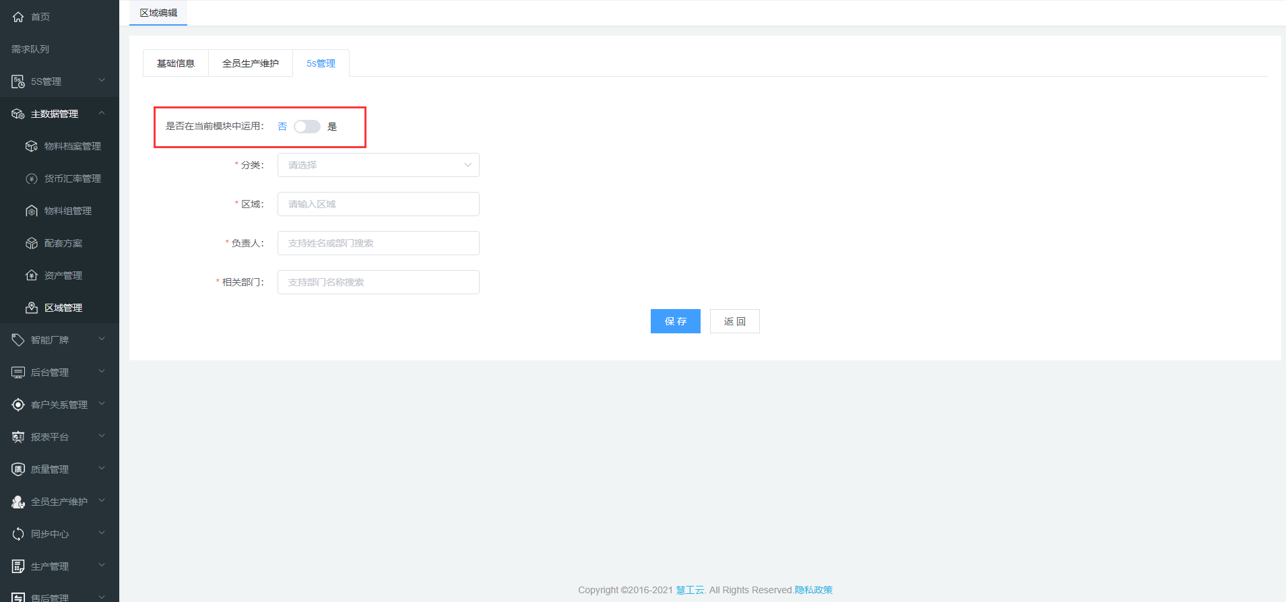
Task: Click the 5S管理 sidebar icon
Action: click(x=18, y=81)
